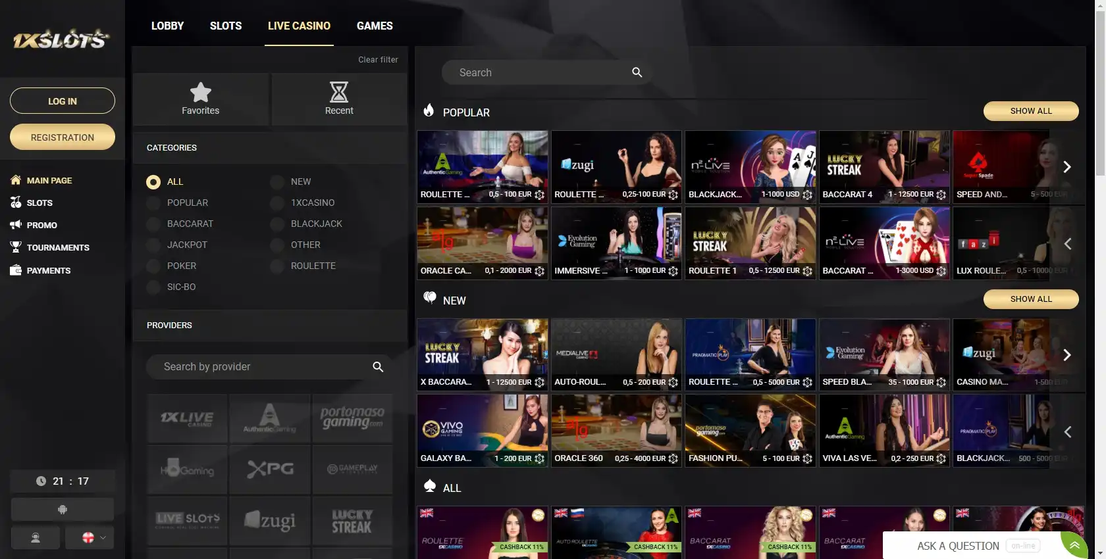Click next arrow in Popular top row
The height and width of the screenshot is (559, 1106).
click(1066, 167)
